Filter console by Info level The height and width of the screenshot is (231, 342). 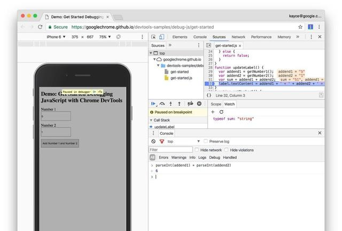point(192,157)
